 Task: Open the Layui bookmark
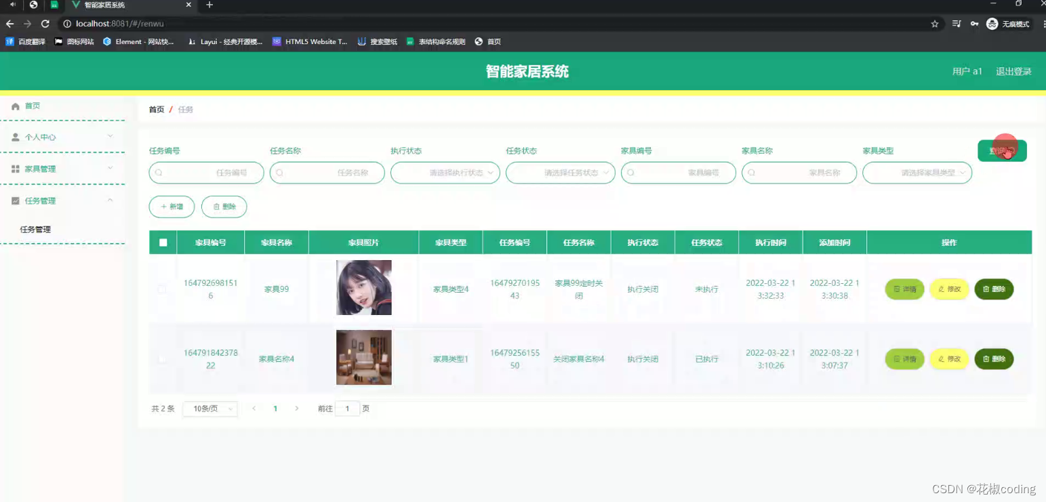(224, 41)
